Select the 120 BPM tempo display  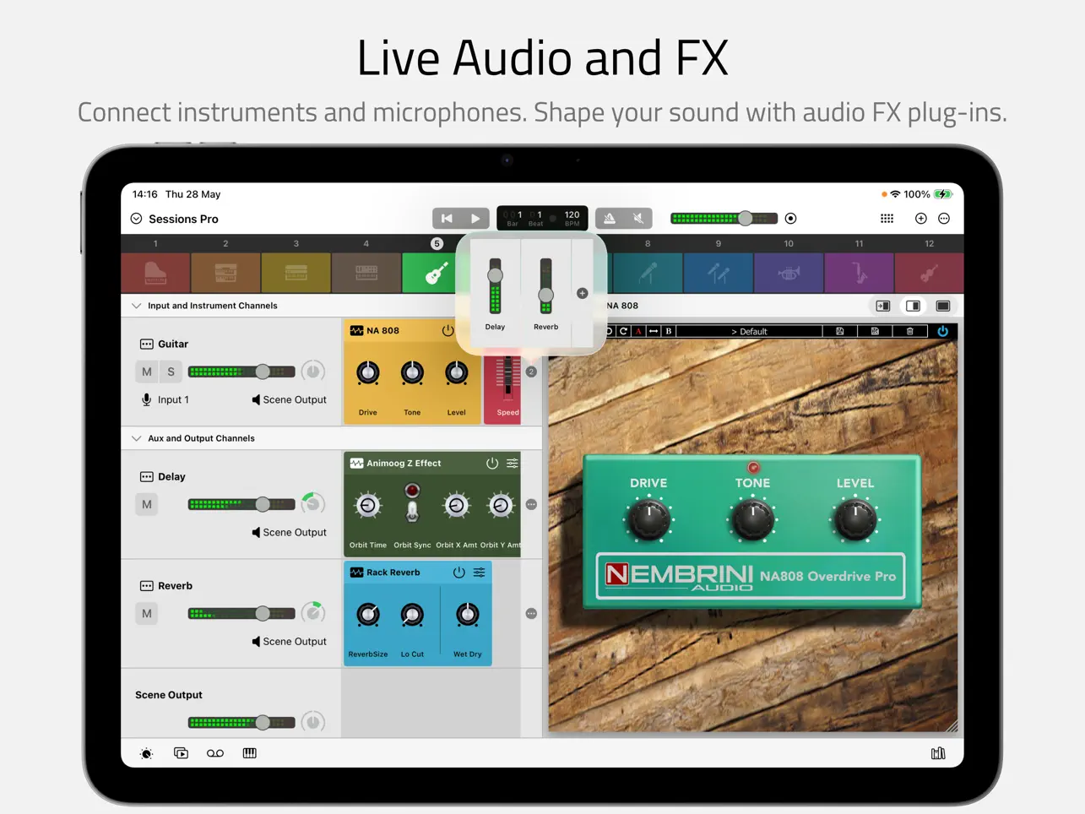click(572, 219)
